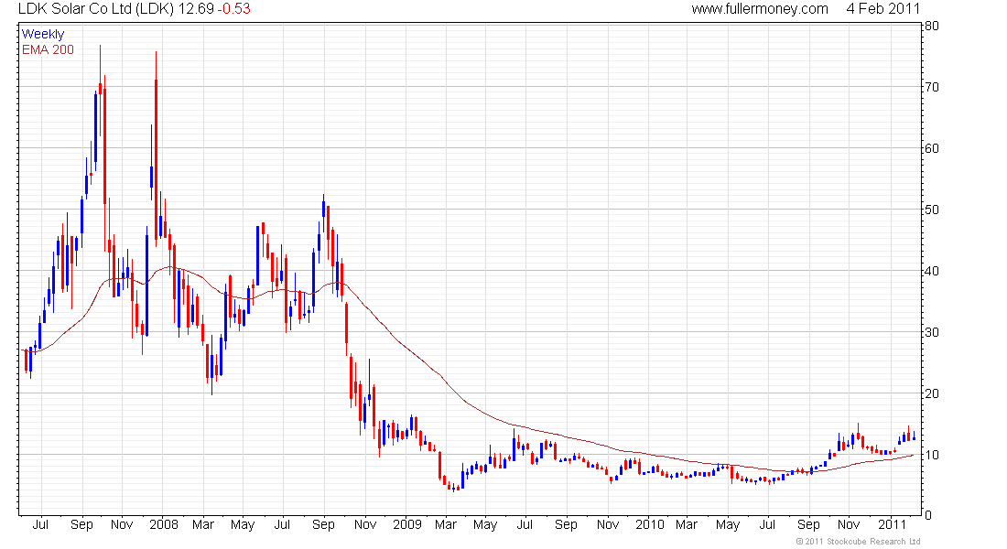Click the 20 price axis label
Image resolution: width=1007 pixels, height=549 pixels.
[x=931, y=393]
